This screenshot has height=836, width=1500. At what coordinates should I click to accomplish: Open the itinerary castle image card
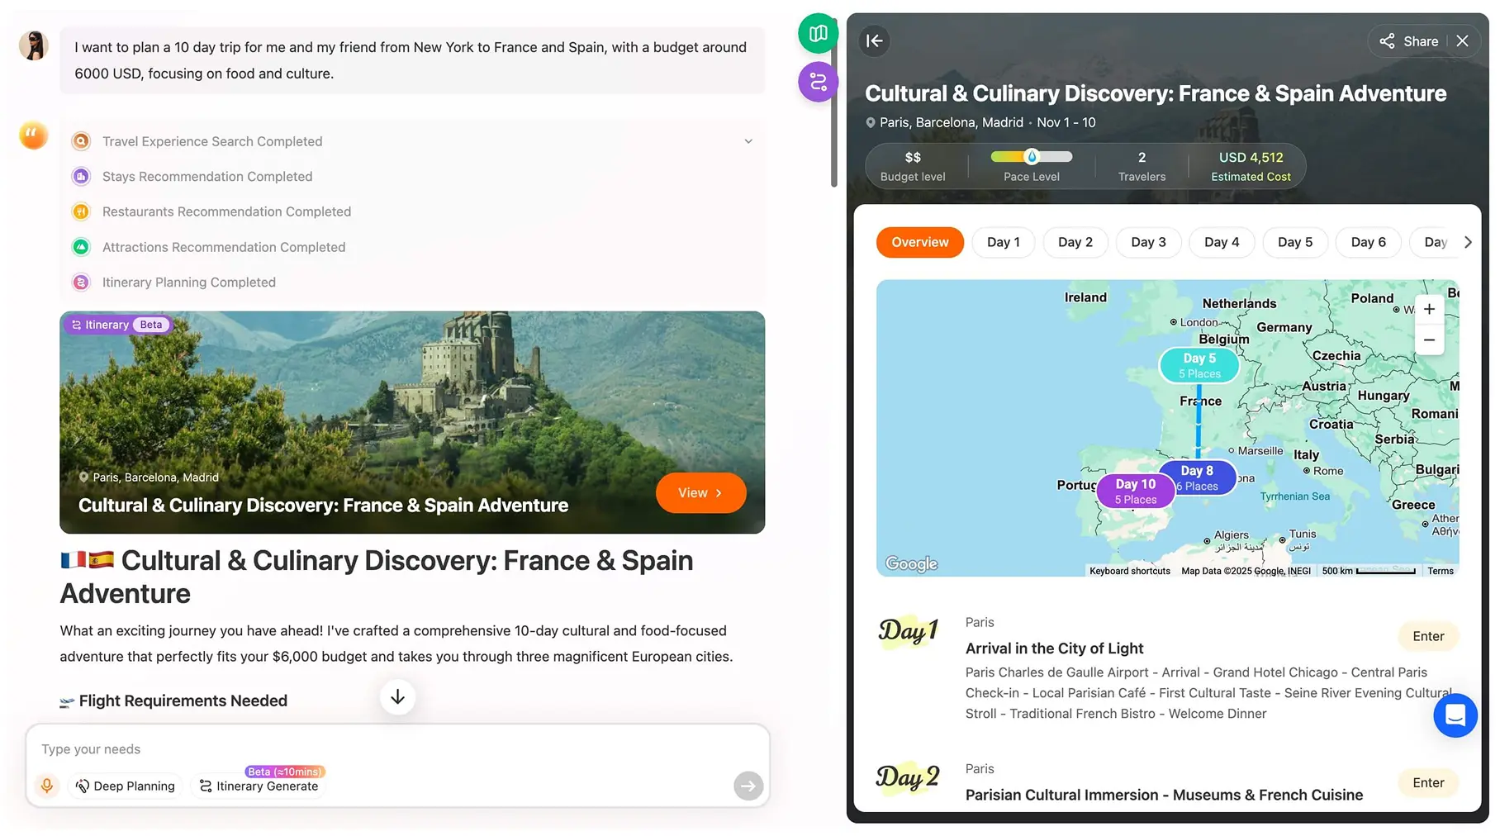(411, 422)
